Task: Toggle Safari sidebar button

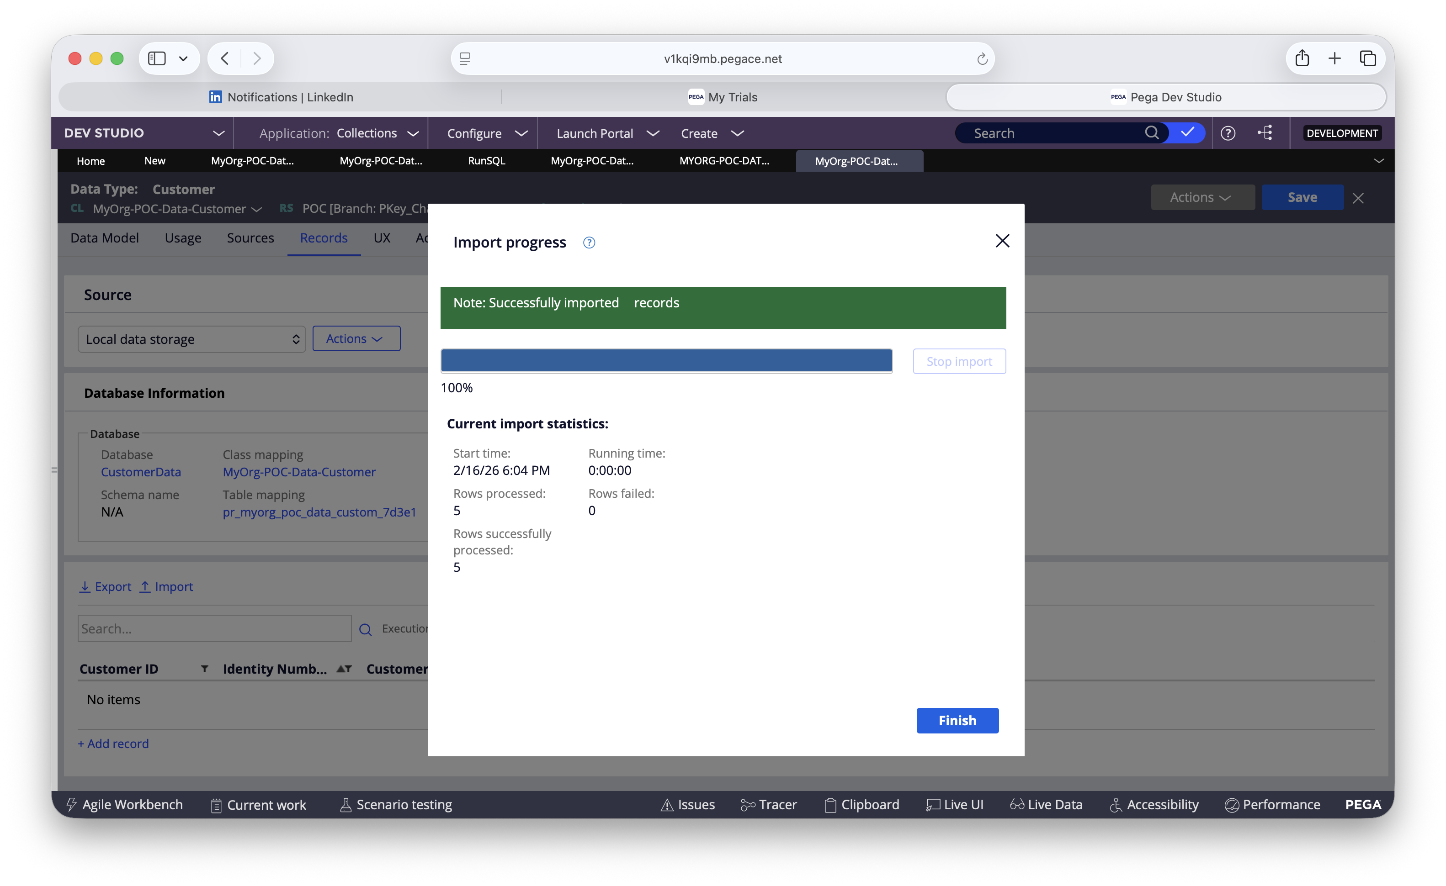Action: point(157,58)
